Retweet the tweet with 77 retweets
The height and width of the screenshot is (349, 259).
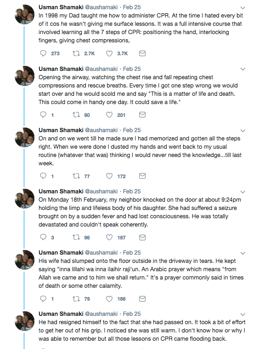76,176
